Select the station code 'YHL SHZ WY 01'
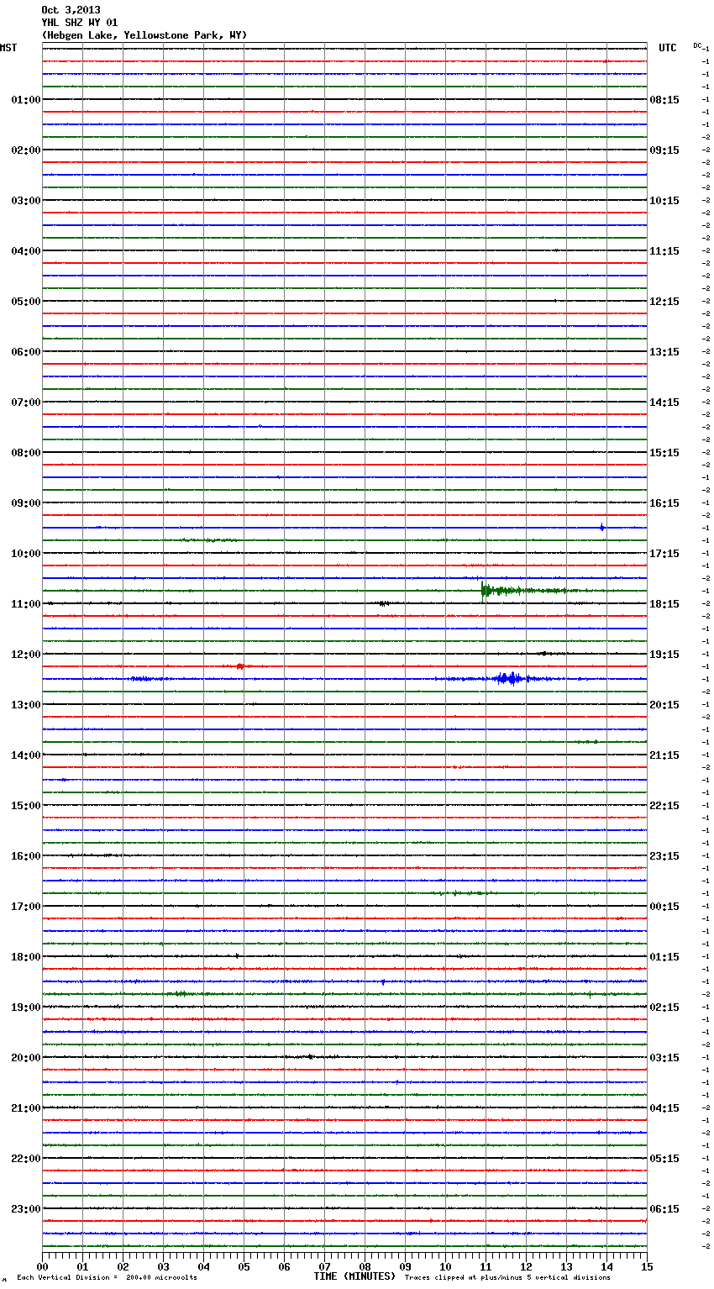The width and height of the screenshot is (714, 1289). point(80,23)
